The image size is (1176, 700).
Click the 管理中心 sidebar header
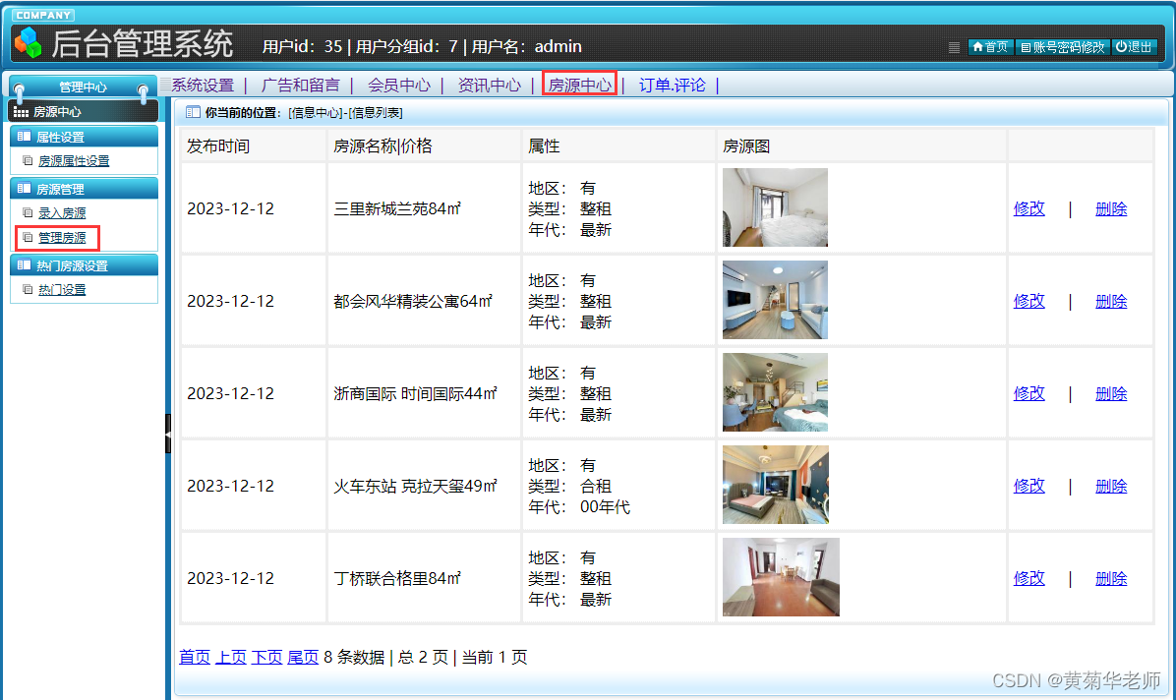pyautogui.click(x=83, y=87)
